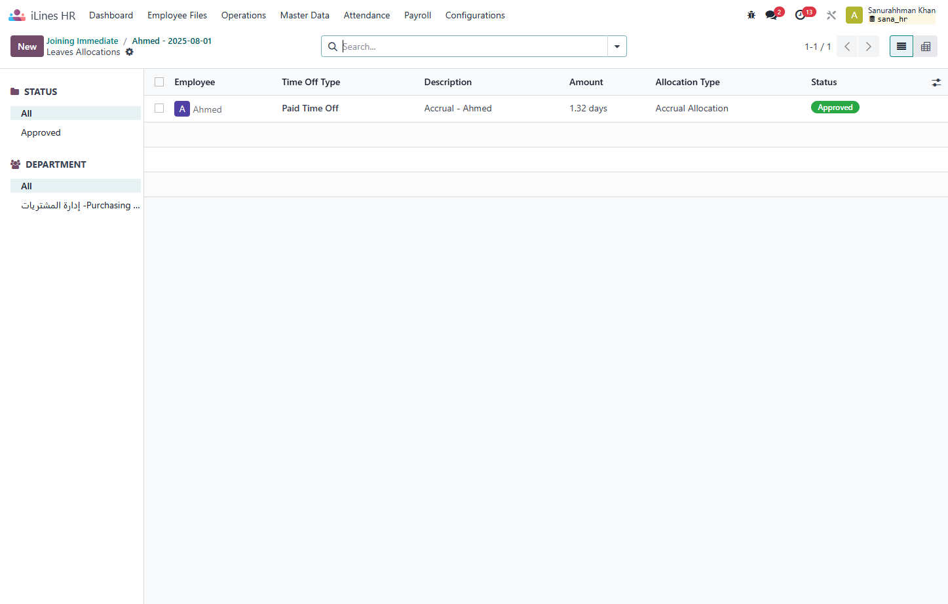Focus the Search input field
948x604 pixels.
[x=474, y=47]
